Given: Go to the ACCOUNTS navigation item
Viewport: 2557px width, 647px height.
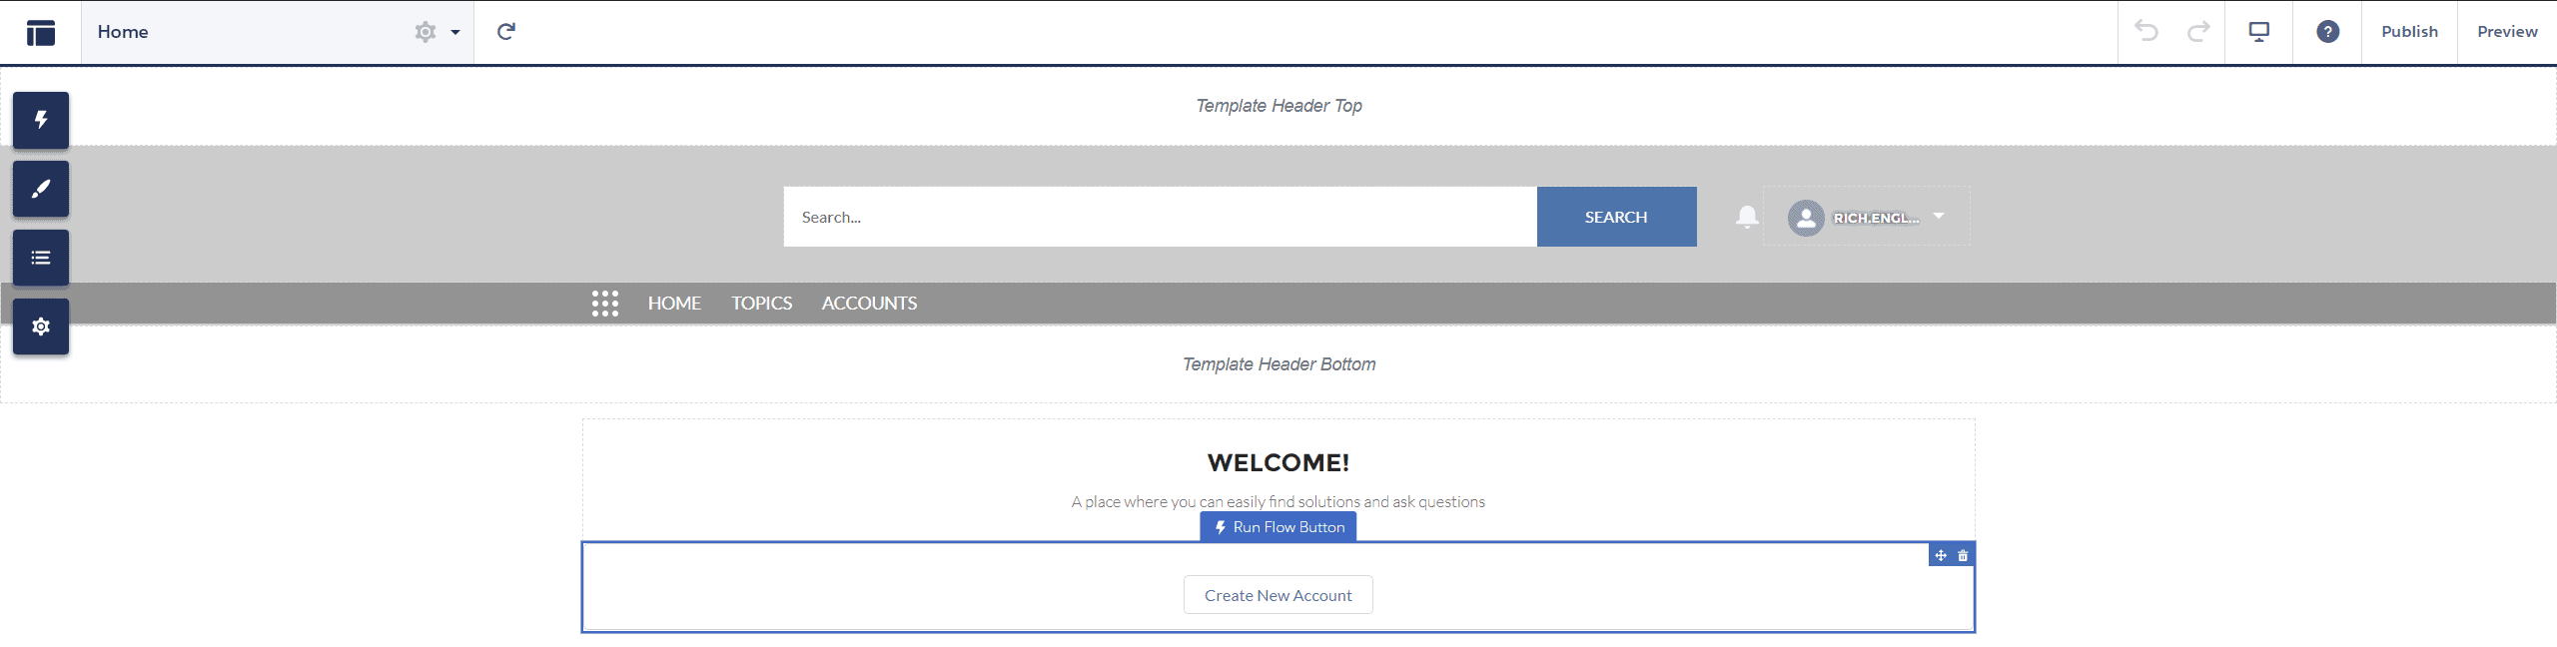Looking at the screenshot, I should click(x=869, y=304).
